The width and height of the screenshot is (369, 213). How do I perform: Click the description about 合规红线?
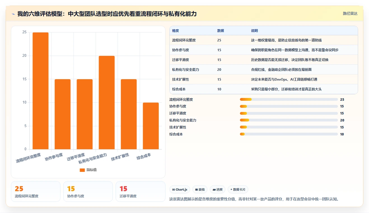[281, 70]
